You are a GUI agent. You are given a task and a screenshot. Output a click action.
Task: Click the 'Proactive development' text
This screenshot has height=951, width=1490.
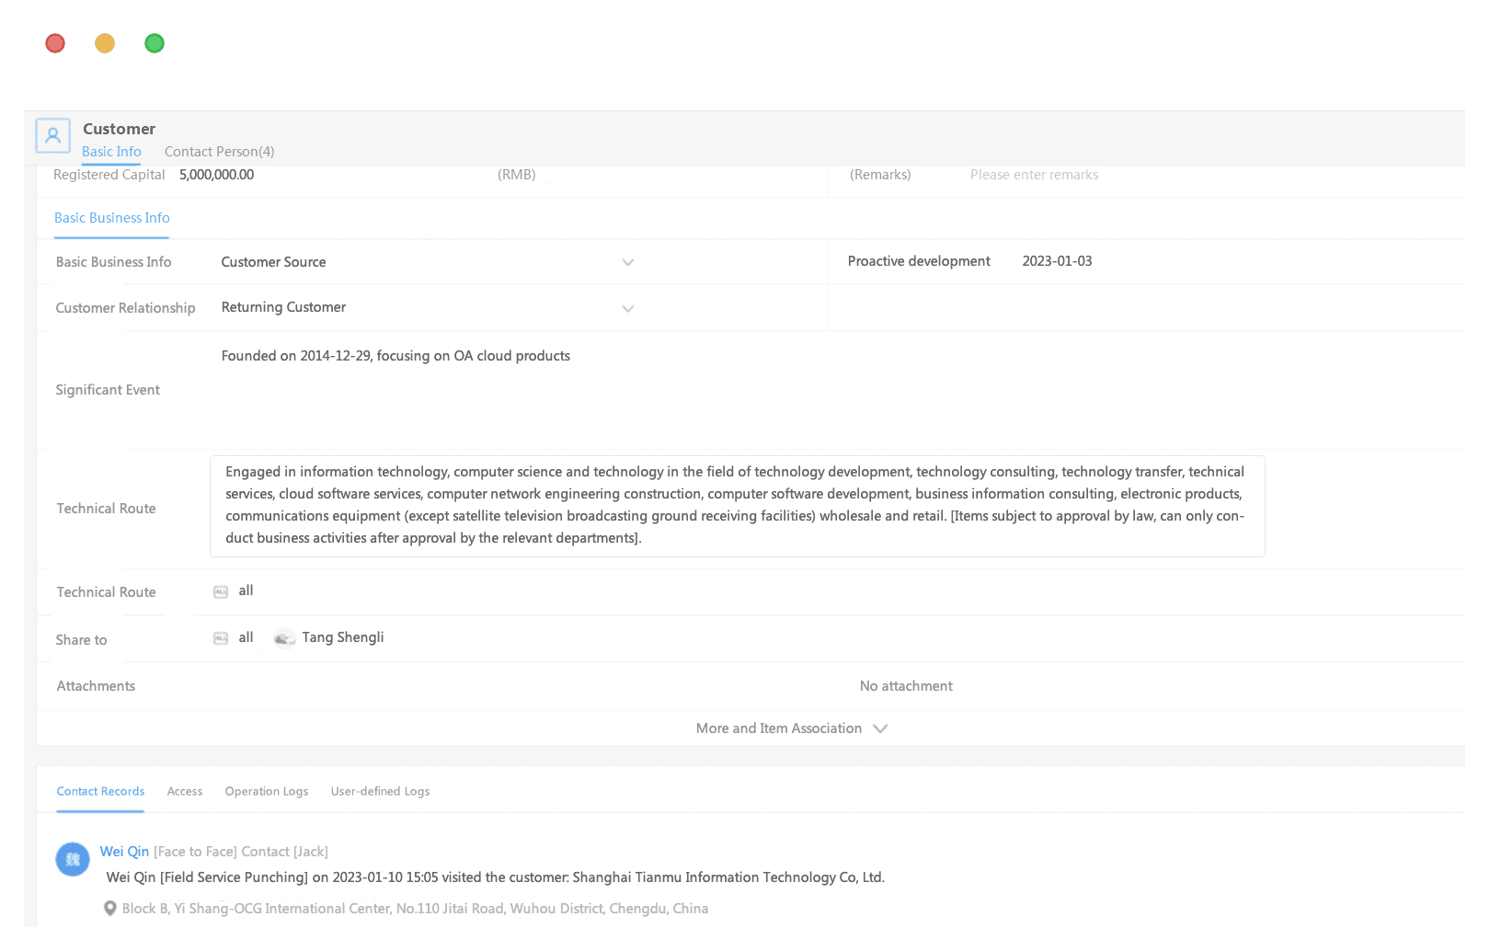(919, 261)
